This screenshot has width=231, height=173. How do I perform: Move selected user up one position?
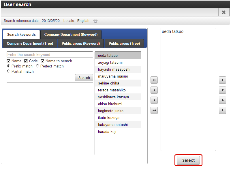point(222,90)
